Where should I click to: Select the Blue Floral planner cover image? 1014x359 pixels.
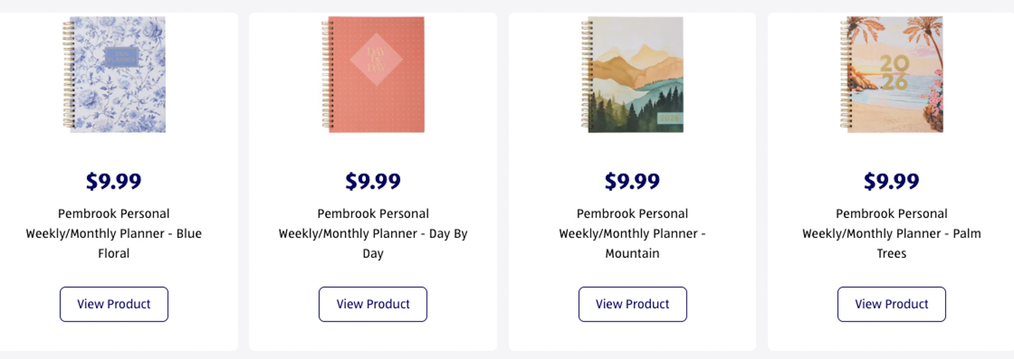[115, 75]
